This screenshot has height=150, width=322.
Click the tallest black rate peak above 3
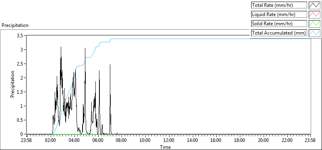click(61, 47)
